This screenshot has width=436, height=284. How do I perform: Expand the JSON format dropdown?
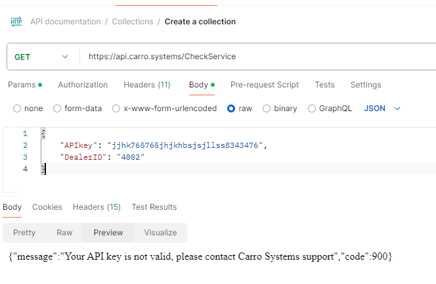click(382, 108)
